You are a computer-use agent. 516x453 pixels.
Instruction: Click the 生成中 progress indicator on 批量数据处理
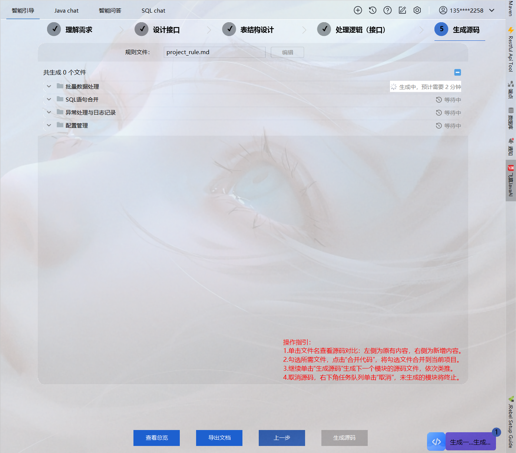coord(426,86)
